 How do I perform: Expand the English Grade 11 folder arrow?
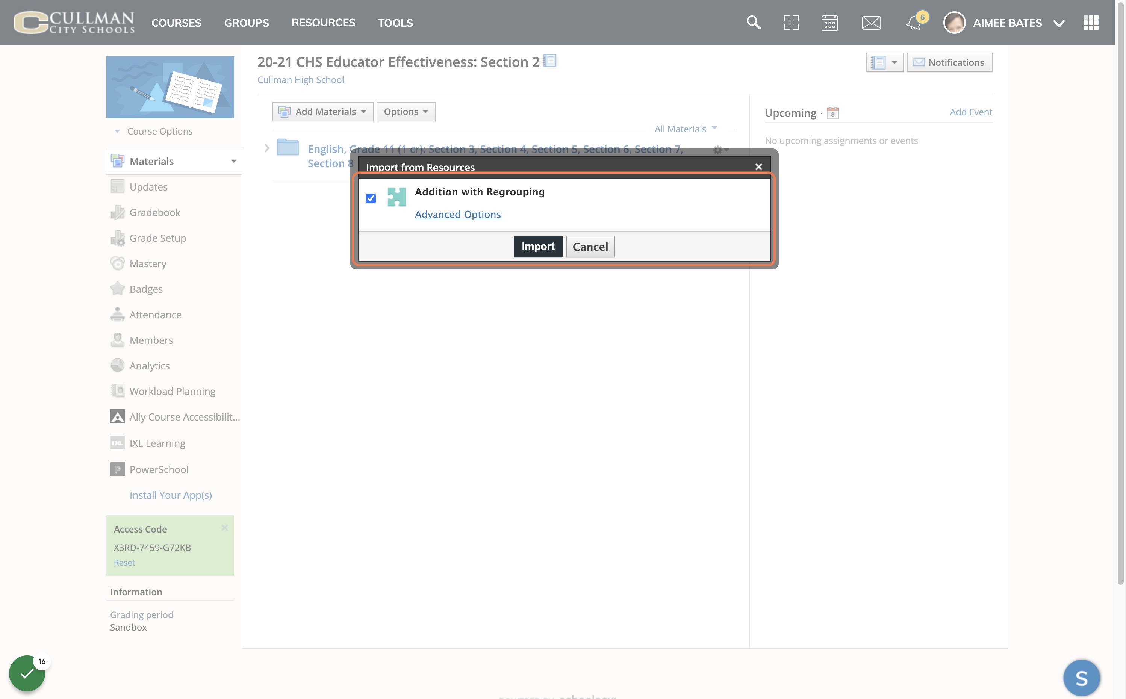pos(267,148)
